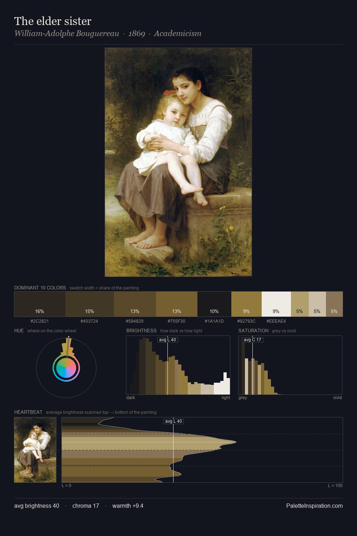Click the title 'The elder sister'
The width and height of the screenshot is (357, 536).
tap(53, 21)
